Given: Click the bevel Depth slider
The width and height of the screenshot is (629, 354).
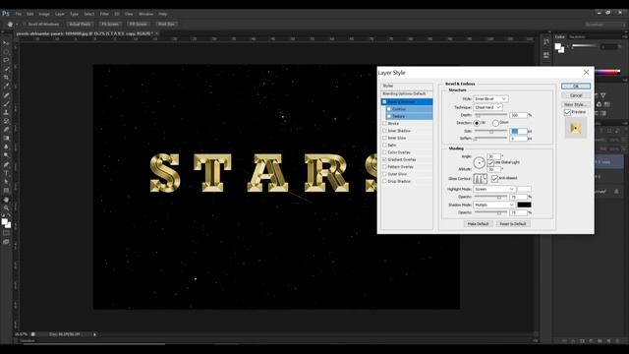Looking at the screenshot, I should tap(490, 116).
